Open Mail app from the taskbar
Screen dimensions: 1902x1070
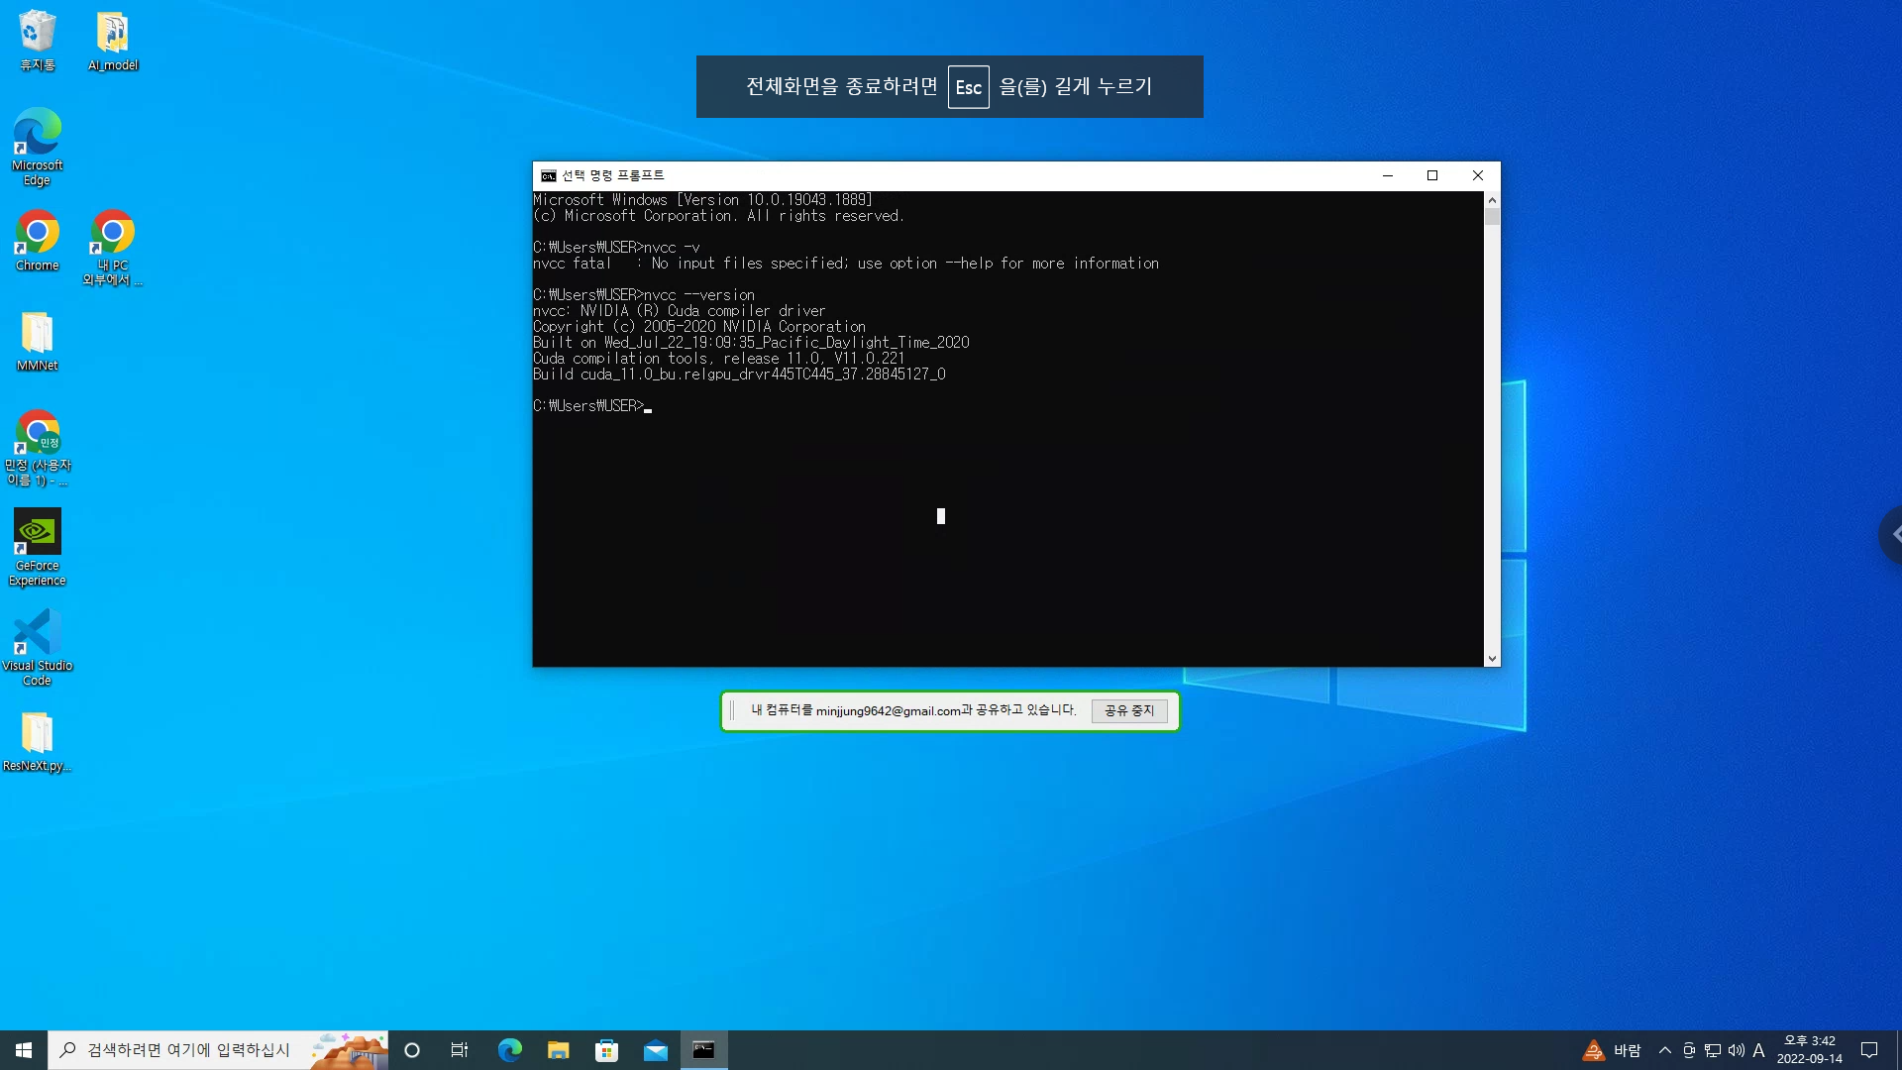(x=655, y=1050)
